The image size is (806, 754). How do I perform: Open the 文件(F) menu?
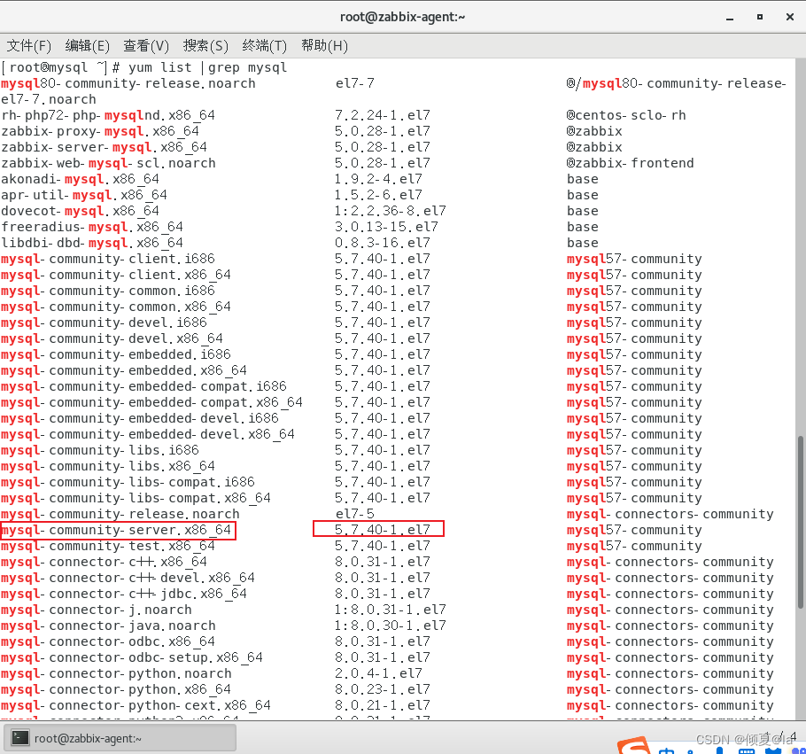point(28,46)
